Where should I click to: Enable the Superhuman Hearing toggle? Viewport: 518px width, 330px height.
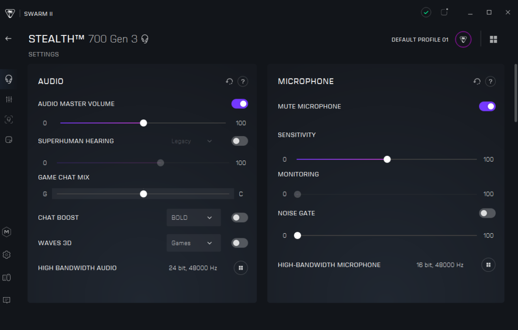click(240, 141)
